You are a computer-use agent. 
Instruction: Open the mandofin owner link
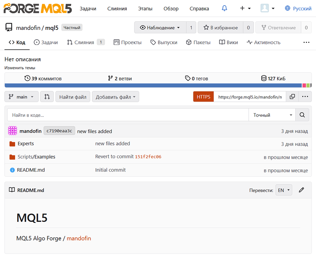pos(28,28)
